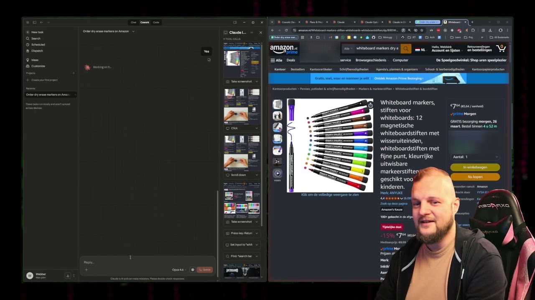Switch to the Plans & Pricing Chrome tab

[316, 22]
